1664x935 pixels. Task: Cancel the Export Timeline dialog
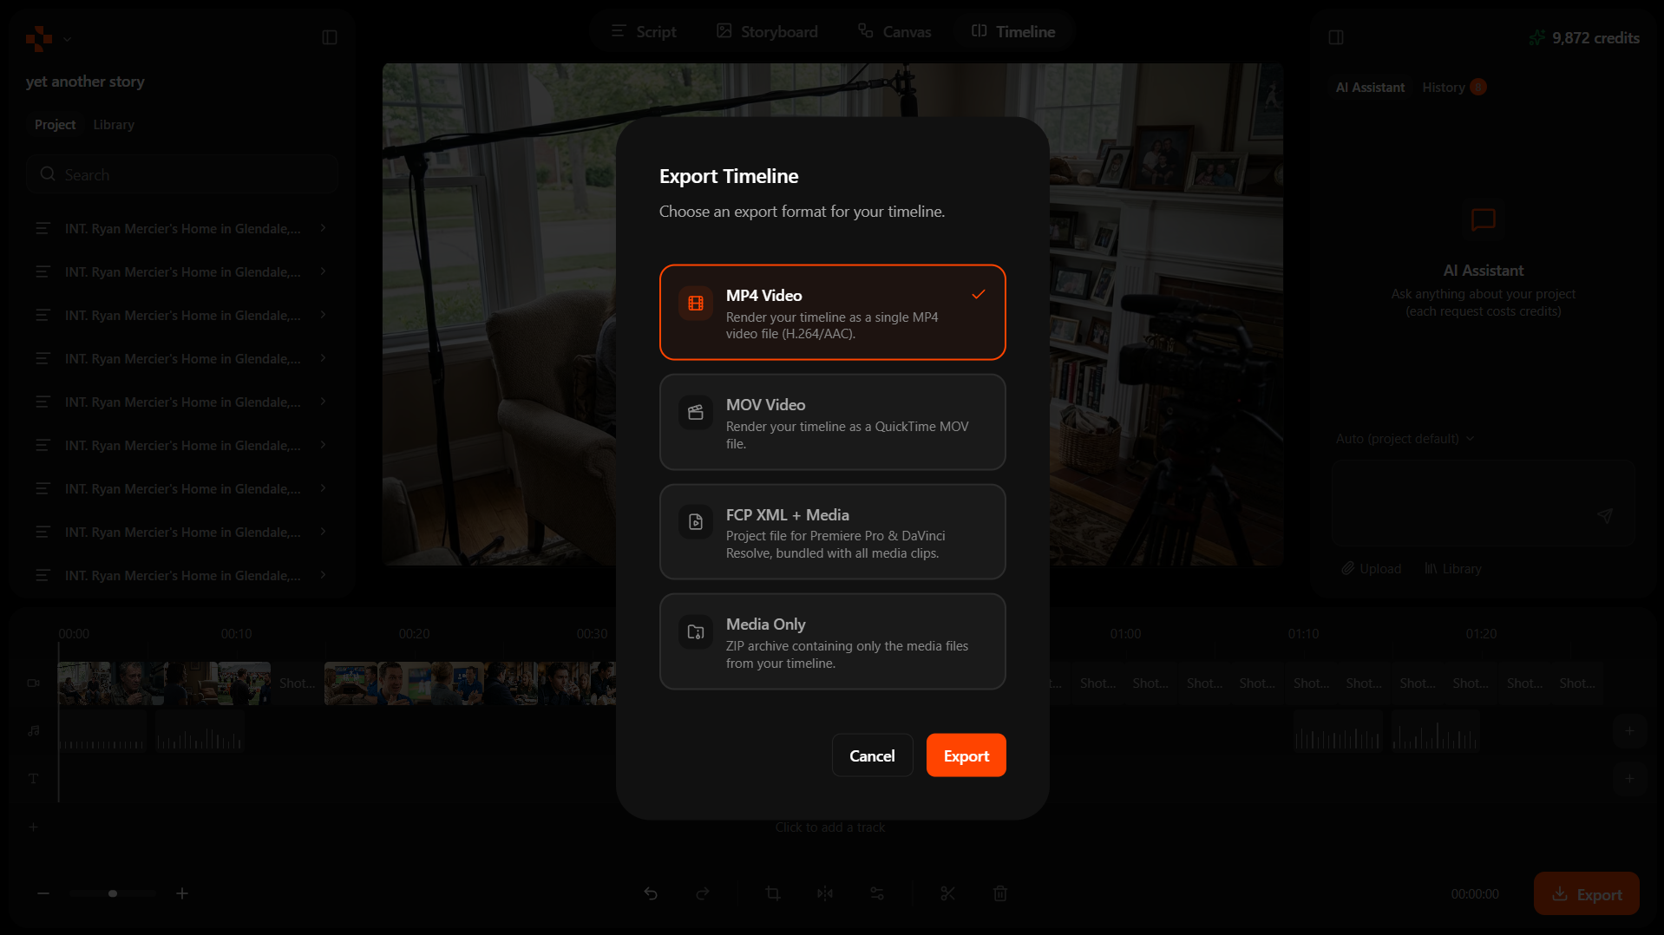pos(872,755)
